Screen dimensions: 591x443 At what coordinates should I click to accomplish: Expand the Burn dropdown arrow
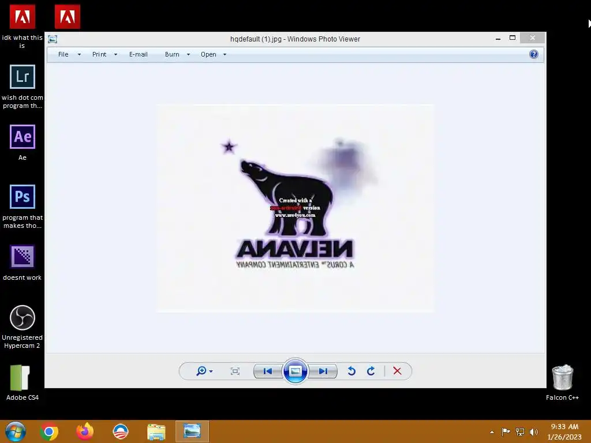pos(189,55)
